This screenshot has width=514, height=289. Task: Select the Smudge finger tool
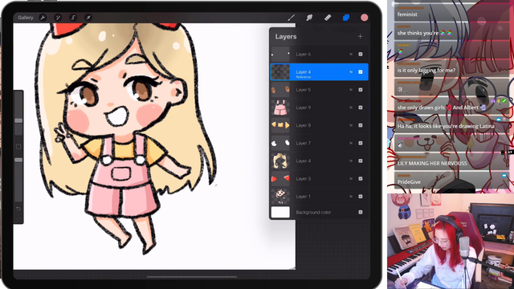click(x=309, y=18)
